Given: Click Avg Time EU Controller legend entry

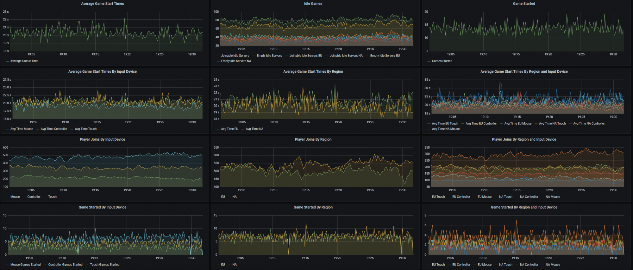Looking at the screenshot, I should (481, 124).
